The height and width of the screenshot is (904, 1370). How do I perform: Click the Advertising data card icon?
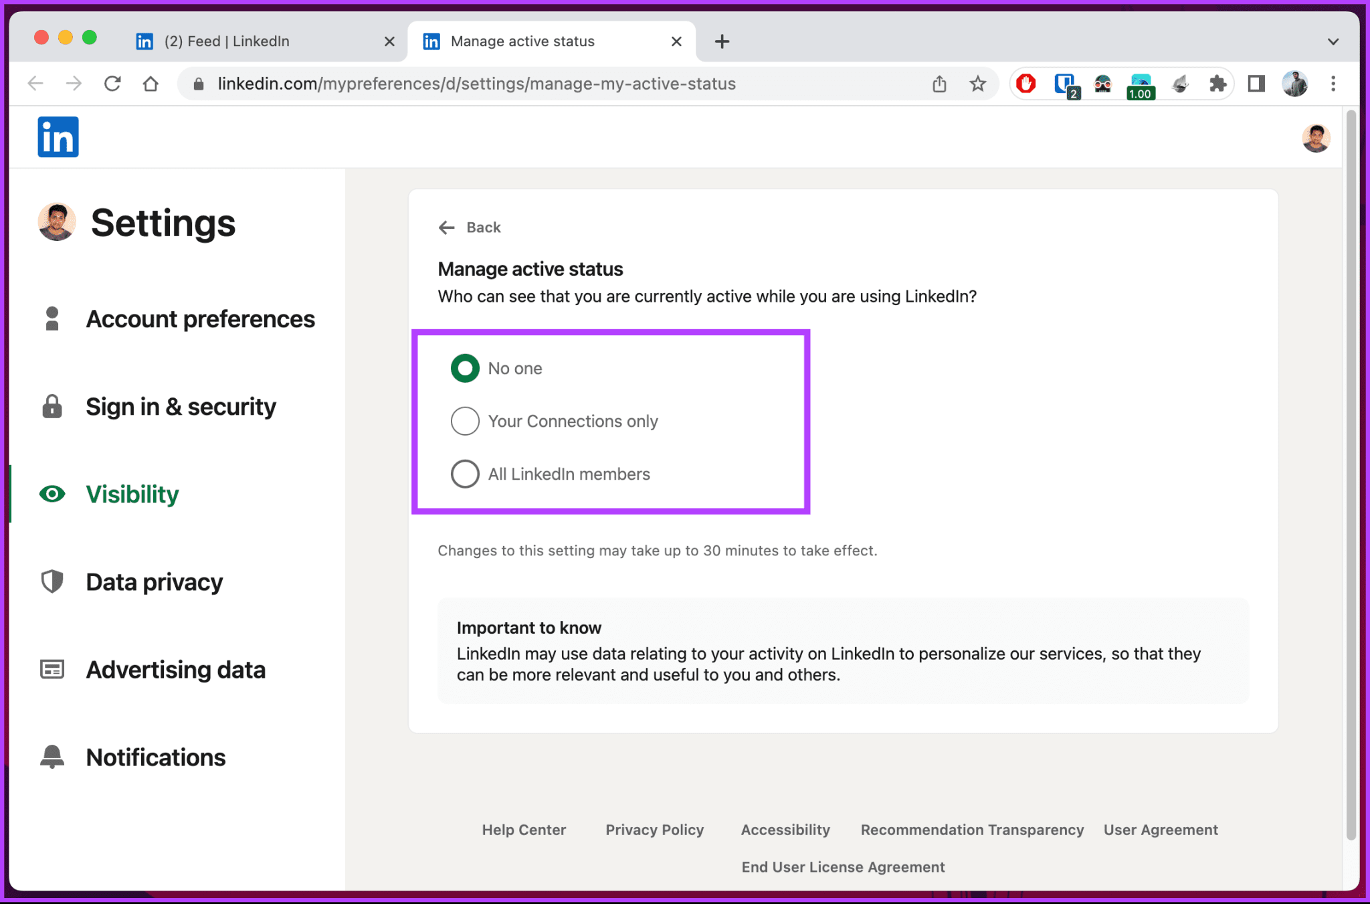(x=52, y=669)
